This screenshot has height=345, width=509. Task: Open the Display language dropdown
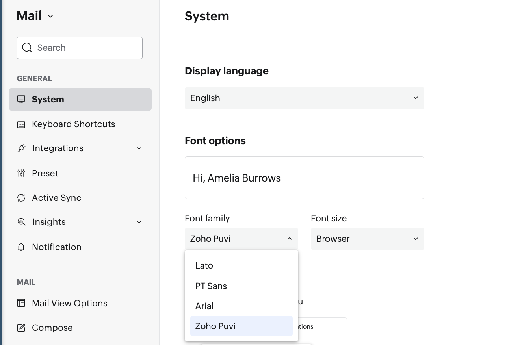(x=304, y=98)
